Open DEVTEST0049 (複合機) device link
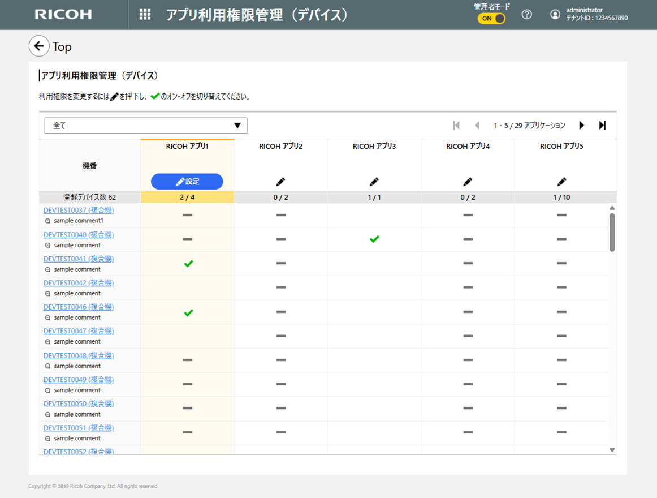Screen dimensions: 657x498 click(79, 380)
